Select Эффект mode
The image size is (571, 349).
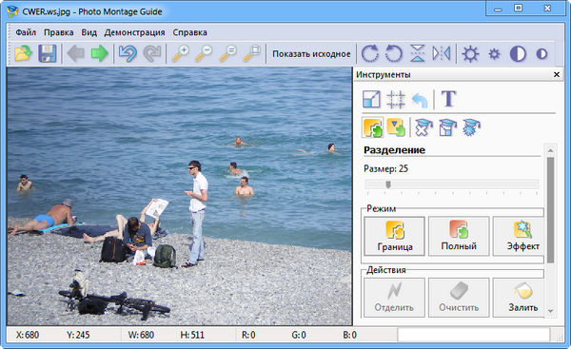[520, 236]
